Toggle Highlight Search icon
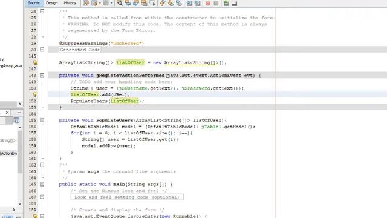This screenshot has width=387, height=218. [144, 3]
